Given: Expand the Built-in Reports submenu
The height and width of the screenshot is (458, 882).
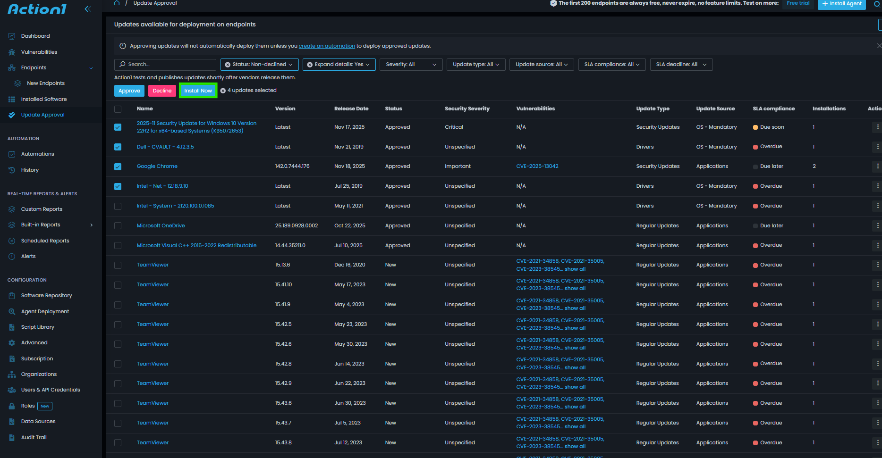Looking at the screenshot, I should coord(92,225).
